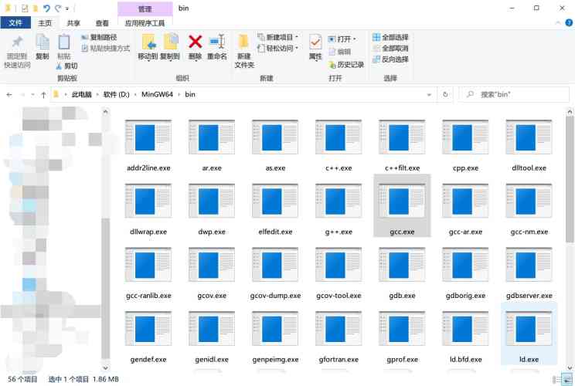Select the cpp.exe file icon
The width and height of the screenshot is (575, 386).
click(x=465, y=137)
